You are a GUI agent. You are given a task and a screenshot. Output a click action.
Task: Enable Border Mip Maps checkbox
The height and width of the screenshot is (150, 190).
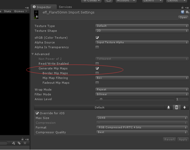97,73
